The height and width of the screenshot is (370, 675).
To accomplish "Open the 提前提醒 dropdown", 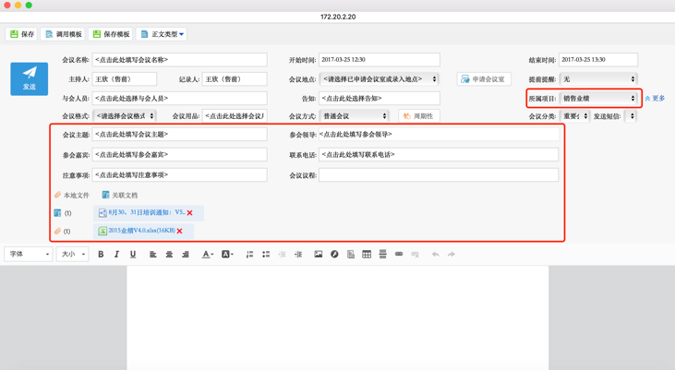I will pyautogui.click(x=598, y=79).
